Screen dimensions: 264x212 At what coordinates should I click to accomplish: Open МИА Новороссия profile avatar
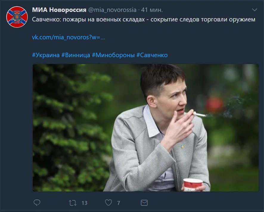(x=17, y=17)
